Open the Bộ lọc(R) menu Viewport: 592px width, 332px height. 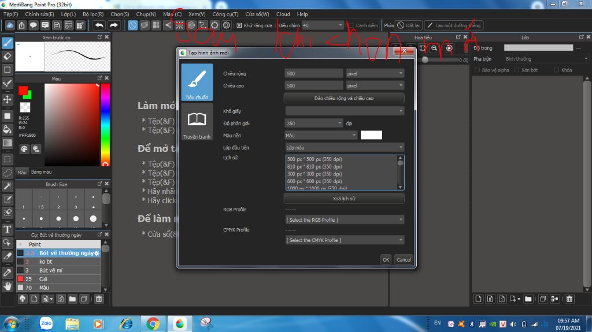93,14
